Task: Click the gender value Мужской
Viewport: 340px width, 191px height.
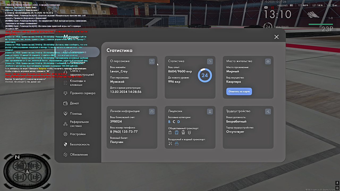Action: tap(117, 82)
